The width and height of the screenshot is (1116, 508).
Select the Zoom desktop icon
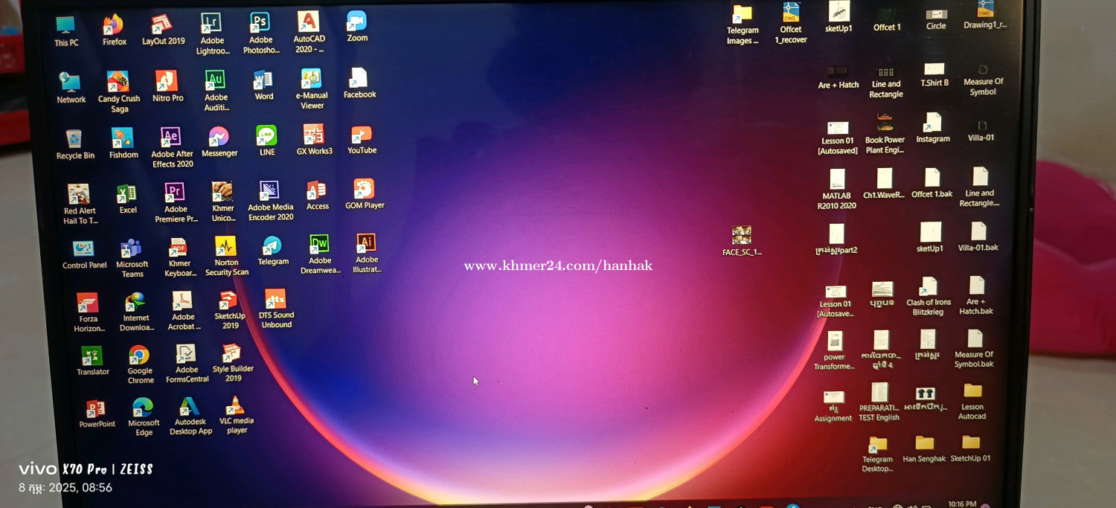357,26
